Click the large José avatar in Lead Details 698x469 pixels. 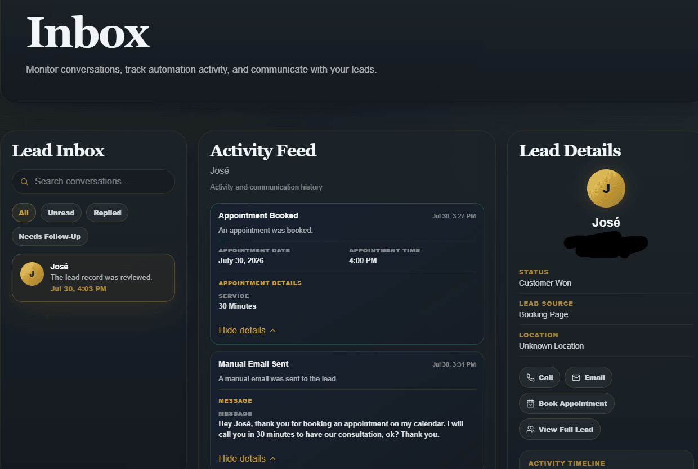[606, 189]
